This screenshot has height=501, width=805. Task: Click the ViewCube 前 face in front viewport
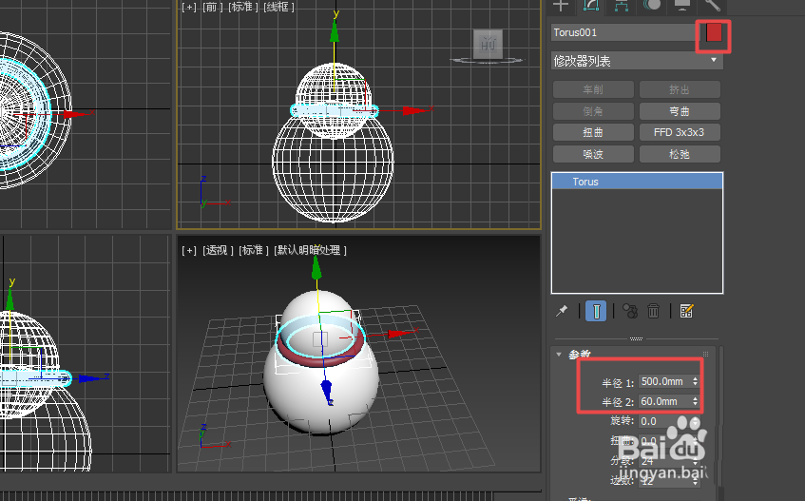coord(488,44)
